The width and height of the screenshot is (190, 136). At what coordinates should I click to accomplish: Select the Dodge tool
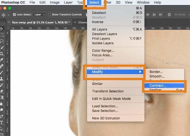pos(2,110)
